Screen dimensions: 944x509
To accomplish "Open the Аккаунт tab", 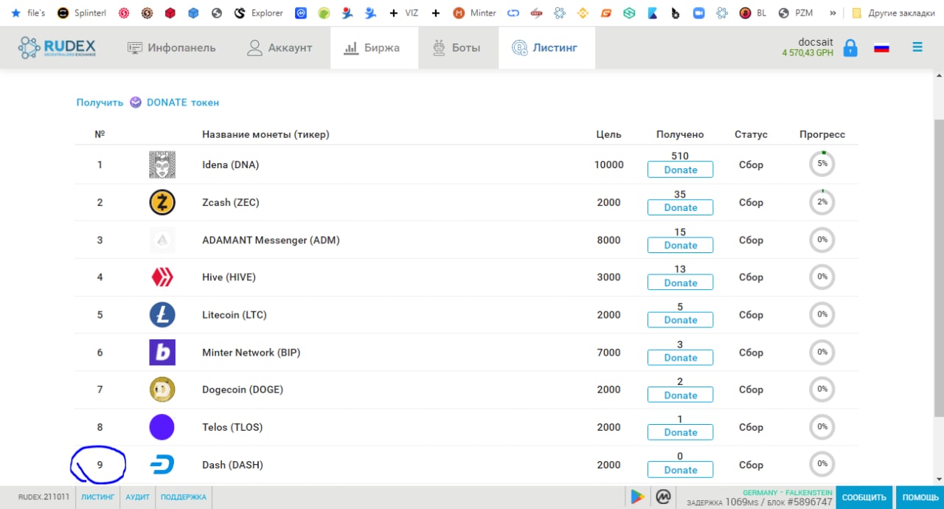I will (x=280, y=48).
